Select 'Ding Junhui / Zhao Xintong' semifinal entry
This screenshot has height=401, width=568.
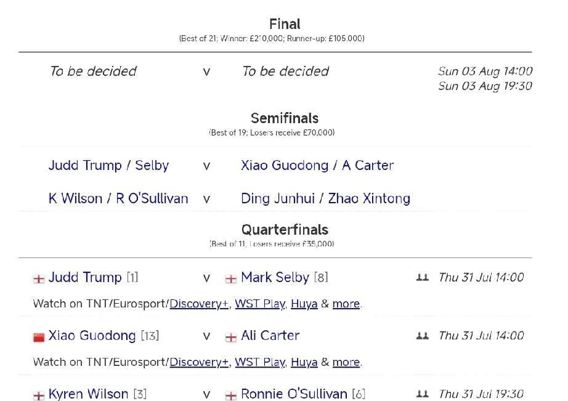325,198
